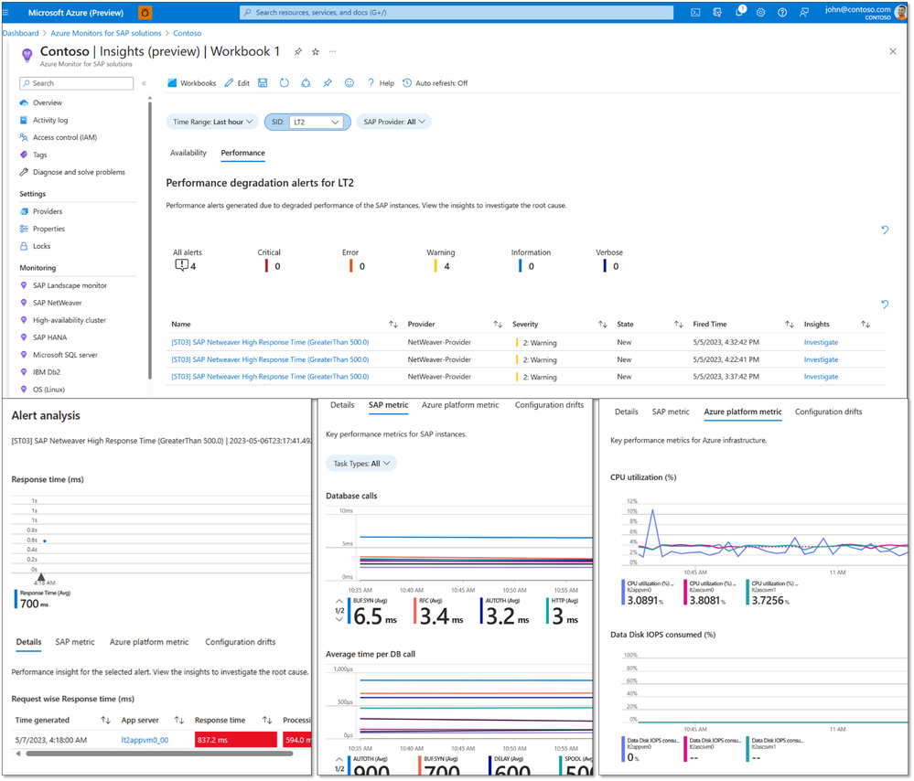The image size is (914, 781).
Task: Open the Task Types: All dropdown
Action: pos(361,464)
